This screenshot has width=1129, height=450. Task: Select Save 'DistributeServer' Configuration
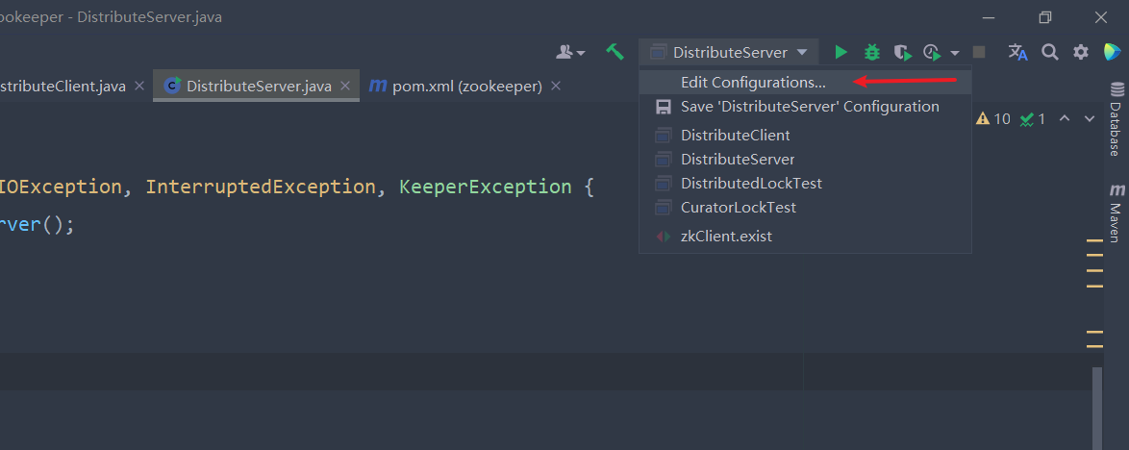(810, 107)
